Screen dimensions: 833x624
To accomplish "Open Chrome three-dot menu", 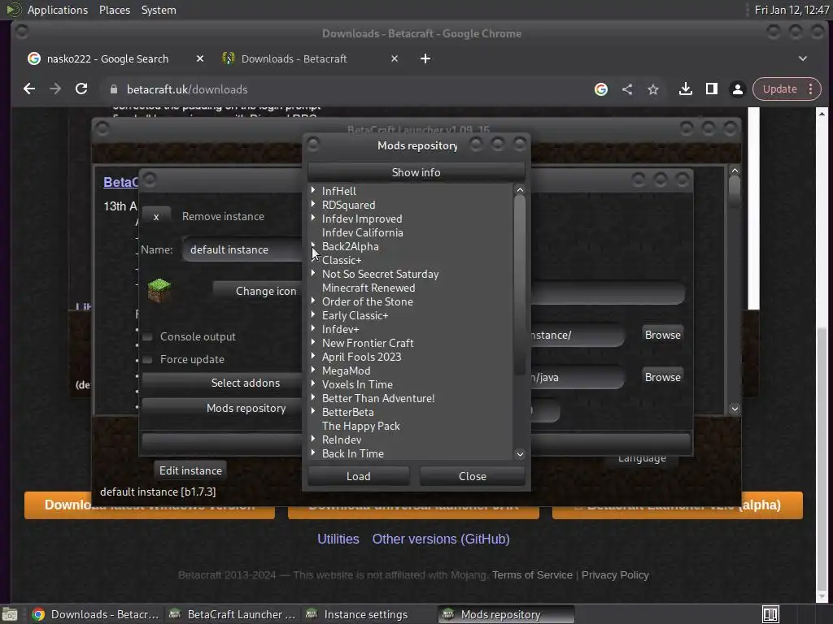I will tap(811, 89).
